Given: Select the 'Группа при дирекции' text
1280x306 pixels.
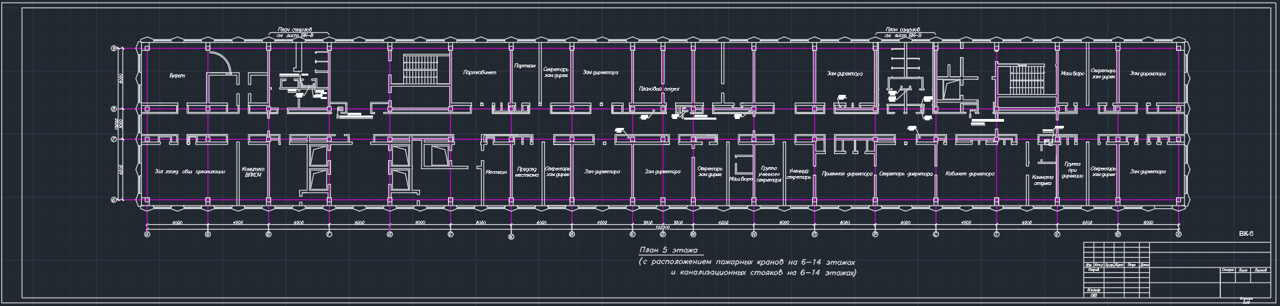Looking at the screenshot, I should [1071, 170].
